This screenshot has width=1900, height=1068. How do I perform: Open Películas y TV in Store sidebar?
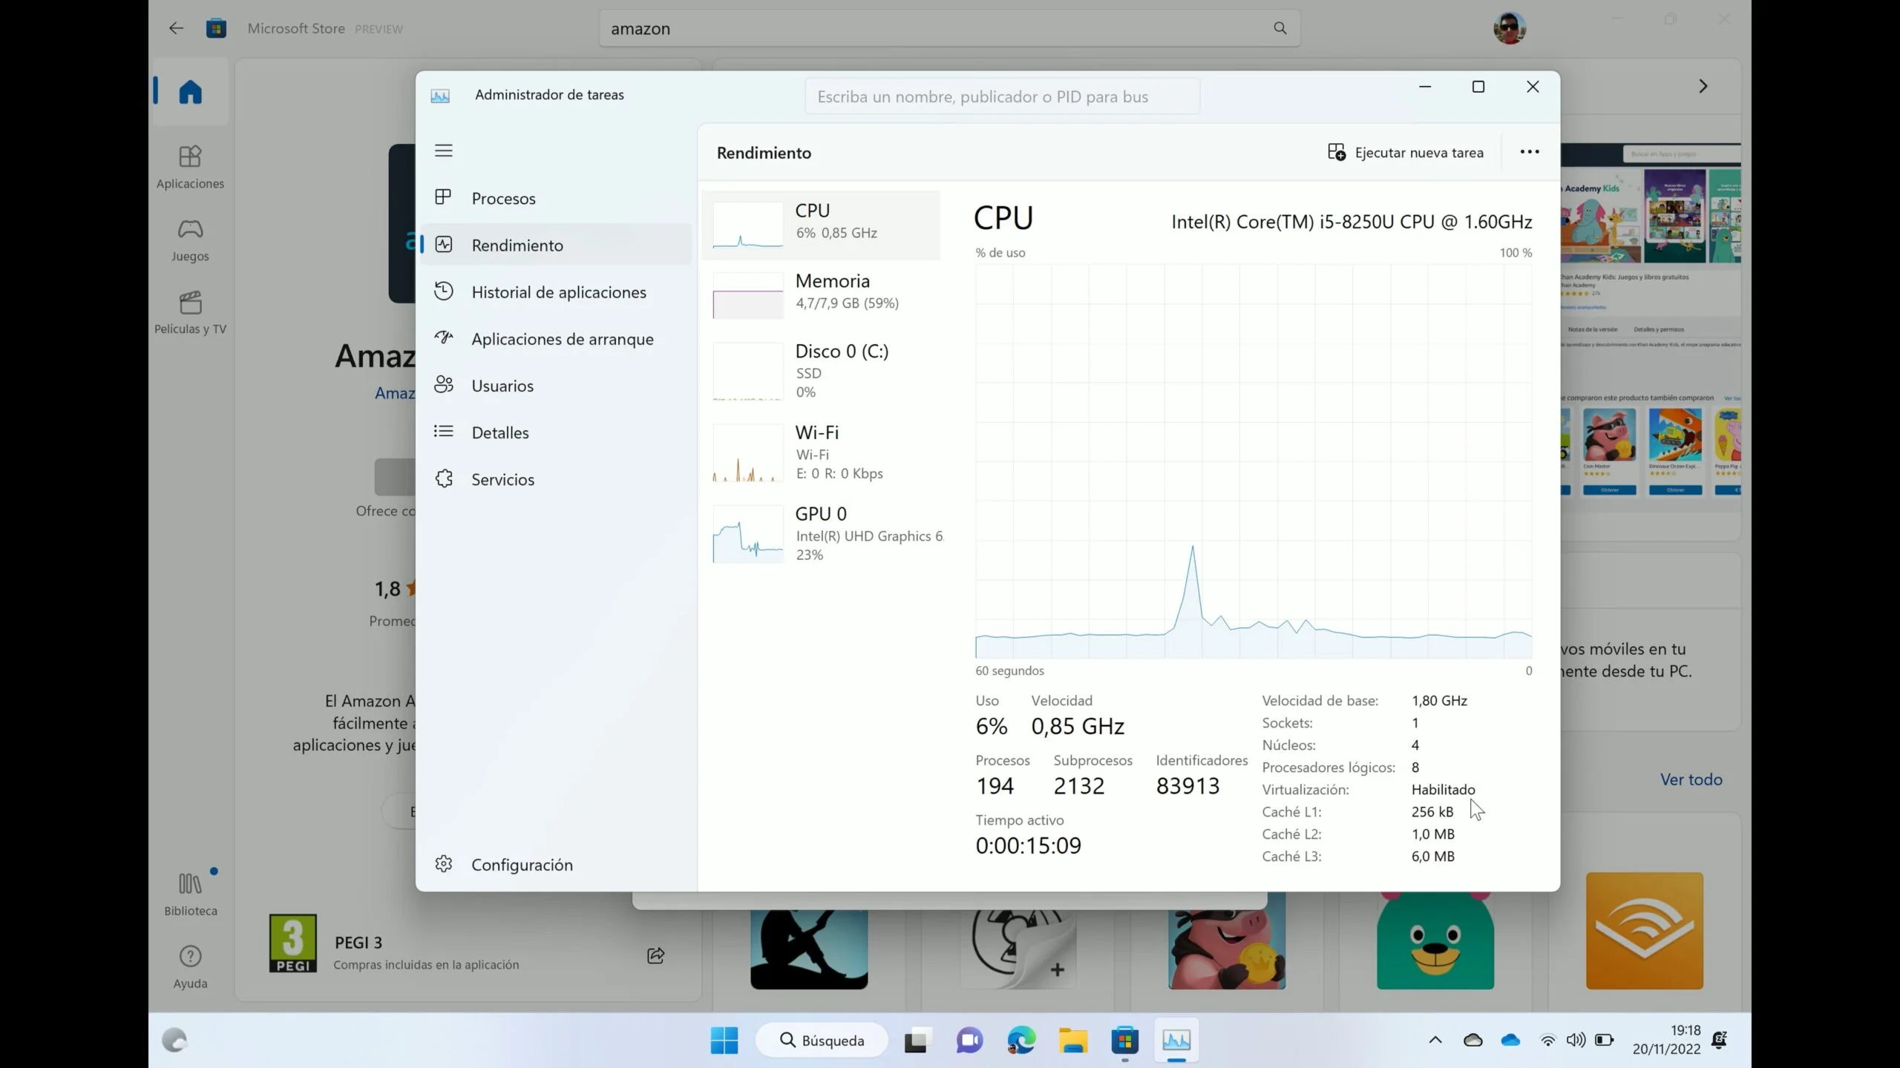tap(190, 313)
